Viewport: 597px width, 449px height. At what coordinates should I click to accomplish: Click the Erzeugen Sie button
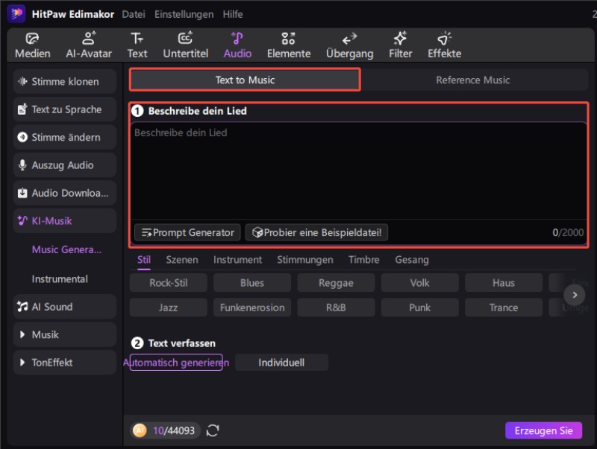[x=544, y=430]
